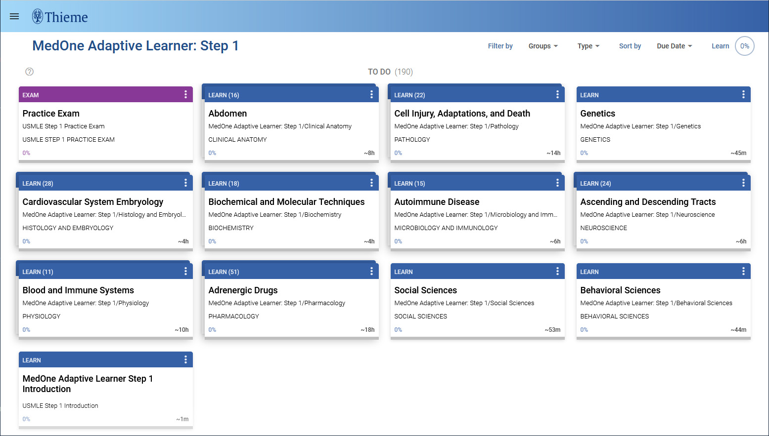Open the Autoimmune Disease module
The width and height of the screenshot is (769, 436).
point(437,202)
